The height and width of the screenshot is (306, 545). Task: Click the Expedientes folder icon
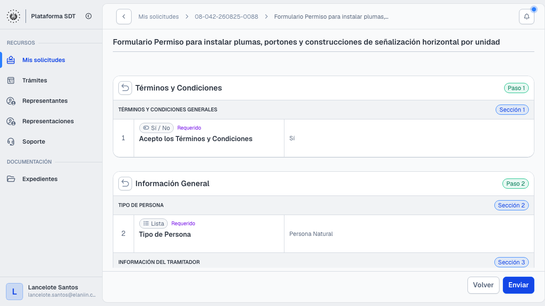click(x=11, y=179)
